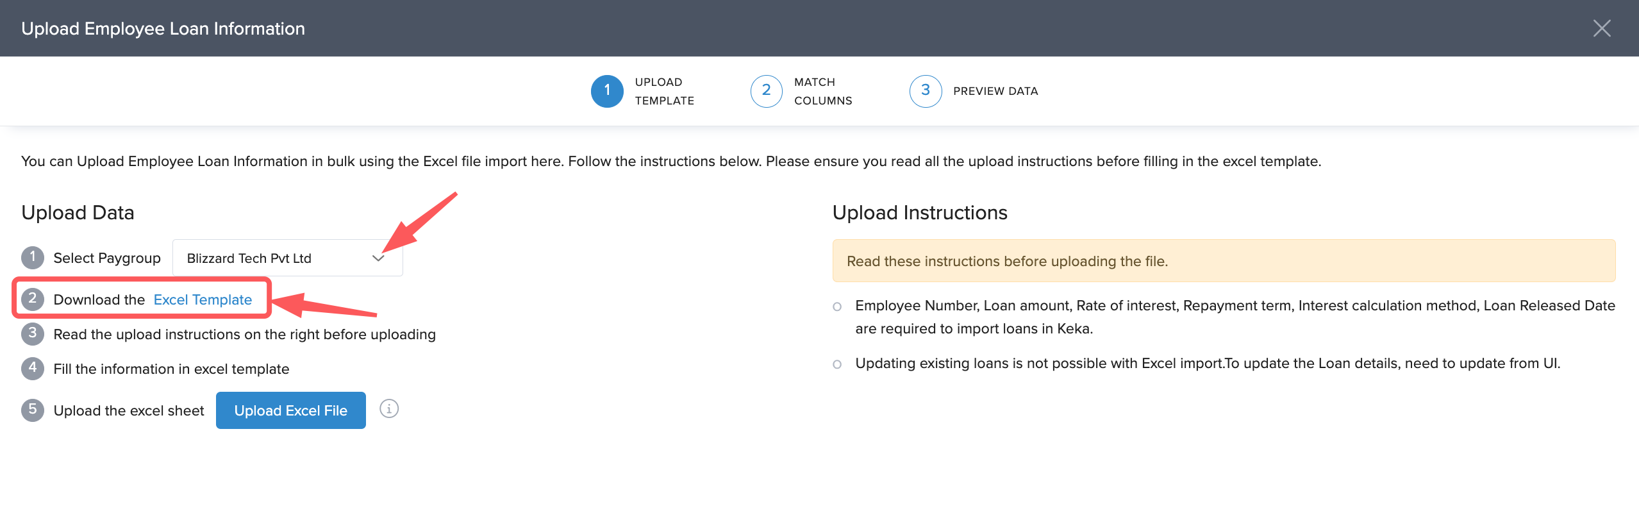This screenshot has width=1639, height=529.
Task: Click the number 4 badge beside Fill information
Action: (x=33, y=369)
